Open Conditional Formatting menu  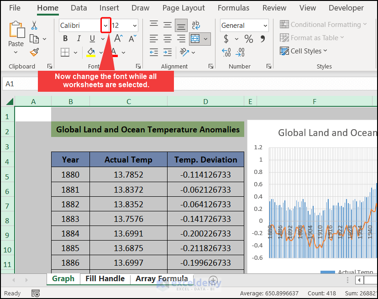[323, 25]
